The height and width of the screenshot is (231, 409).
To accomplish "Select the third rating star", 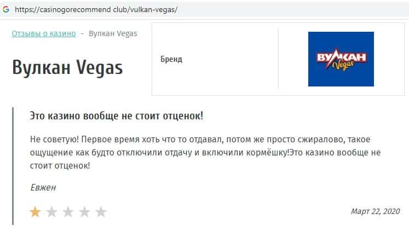I will 68,212.
